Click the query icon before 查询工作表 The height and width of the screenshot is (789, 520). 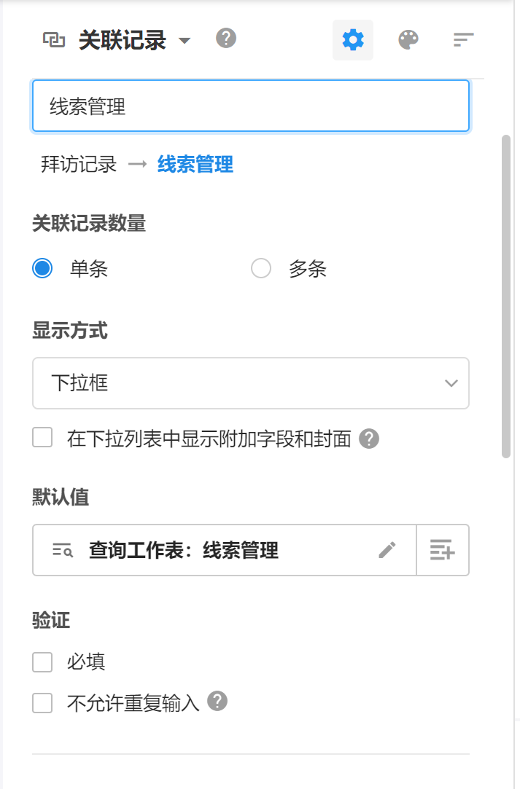pyautogui.click(x=63, y=550)
